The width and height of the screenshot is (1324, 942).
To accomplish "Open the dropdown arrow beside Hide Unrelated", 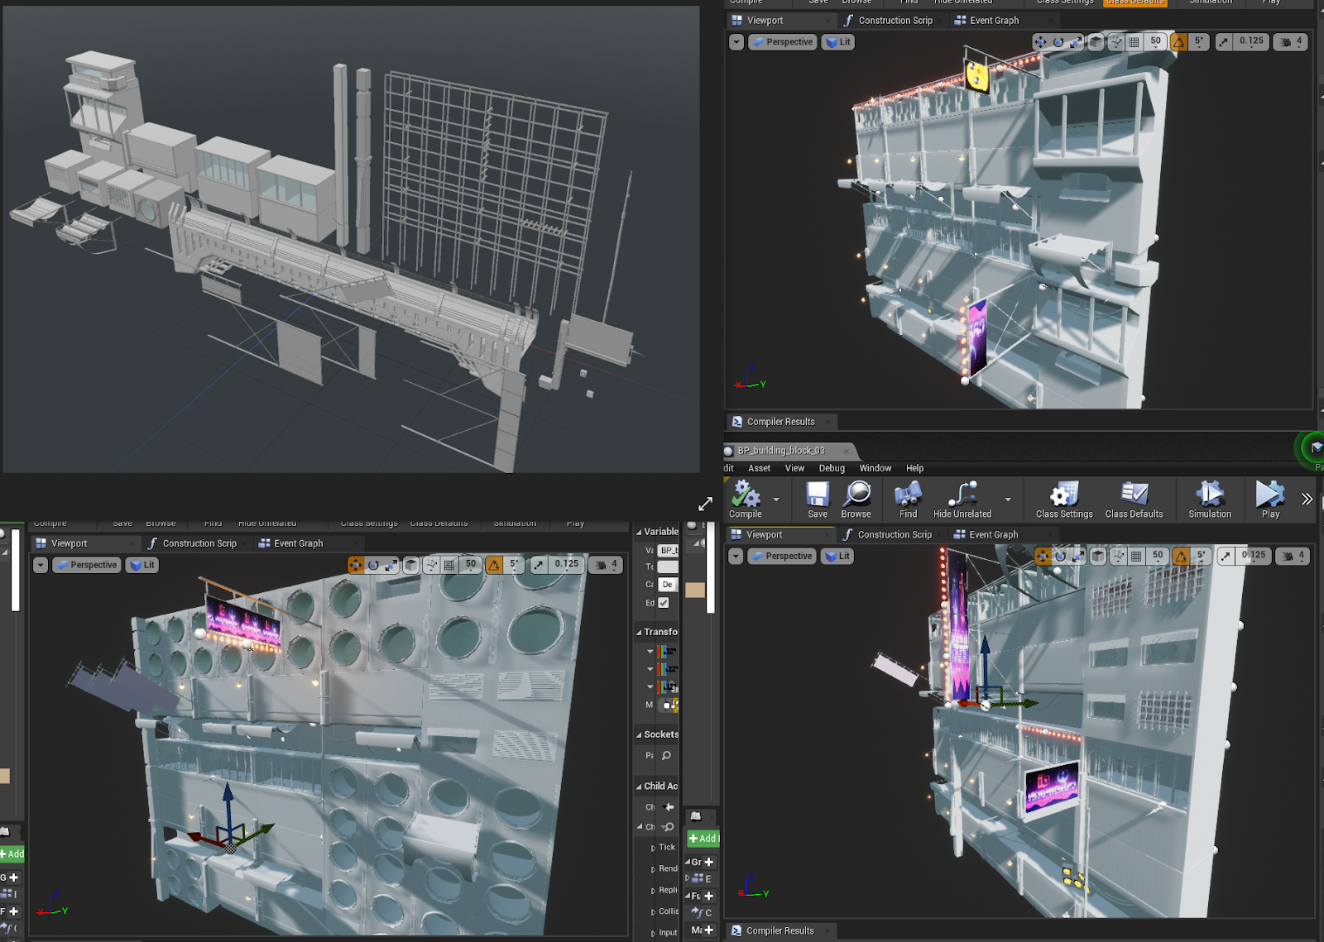I will tap(1008, 500).
